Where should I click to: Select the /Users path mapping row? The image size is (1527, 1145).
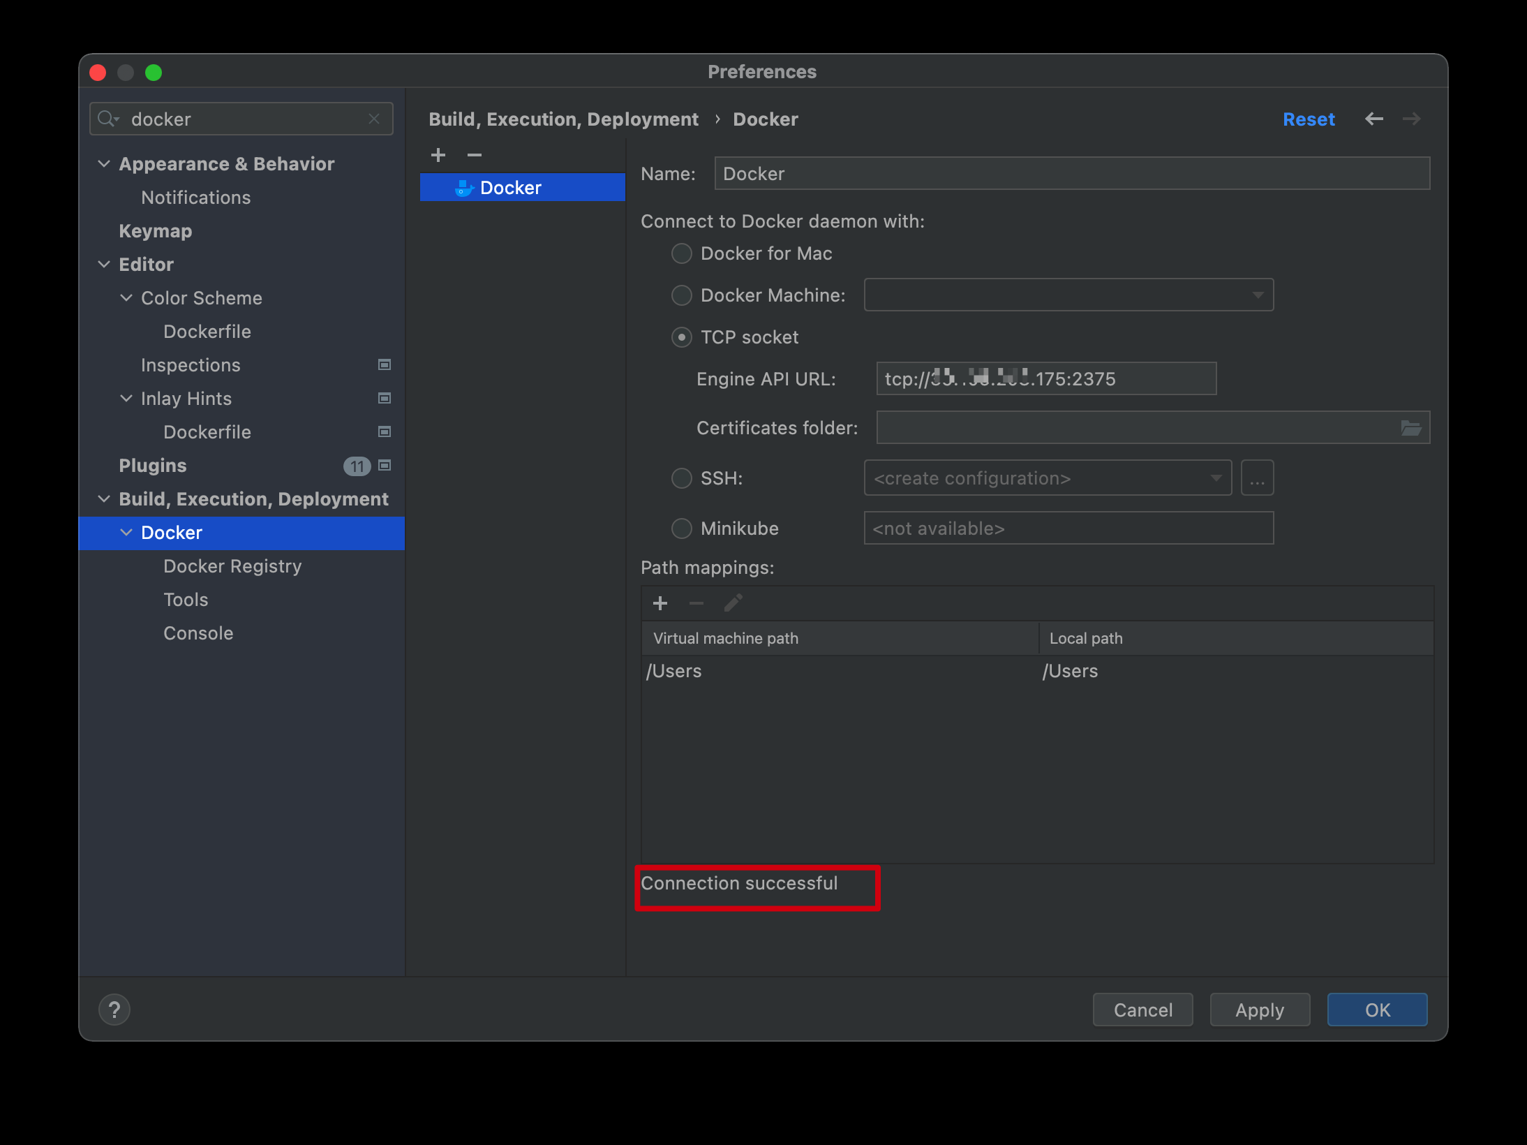[x=837, y=672]
